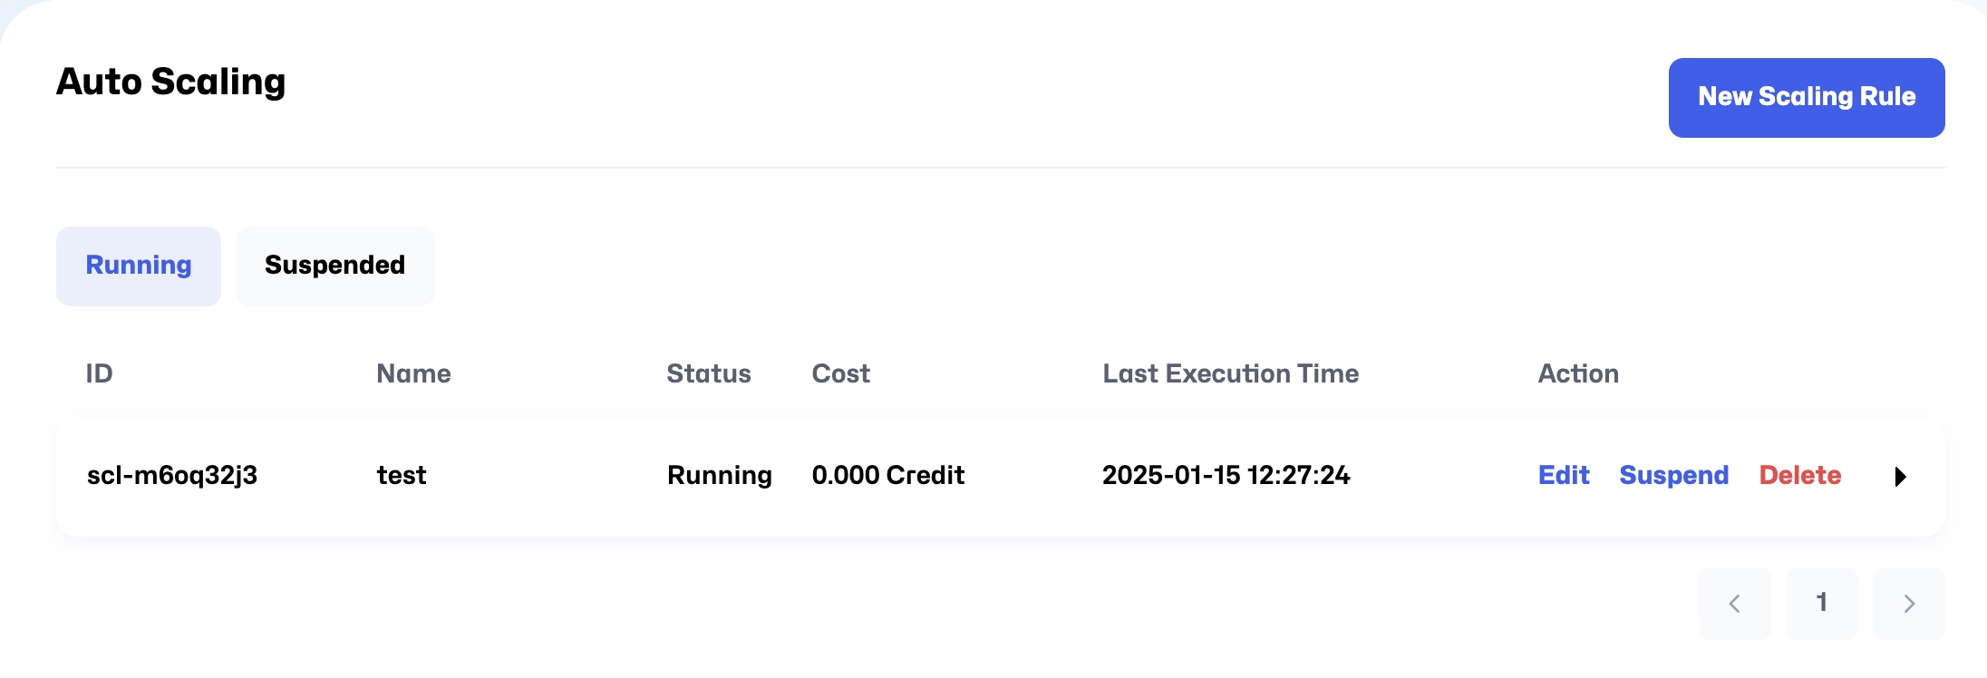Click the ID column header

pos(99,374)
